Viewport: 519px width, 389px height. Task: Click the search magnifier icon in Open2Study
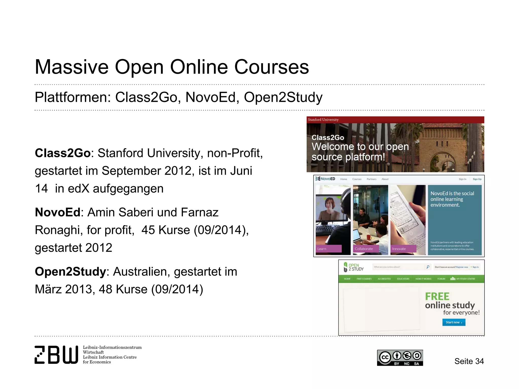[x=428, y=267]
